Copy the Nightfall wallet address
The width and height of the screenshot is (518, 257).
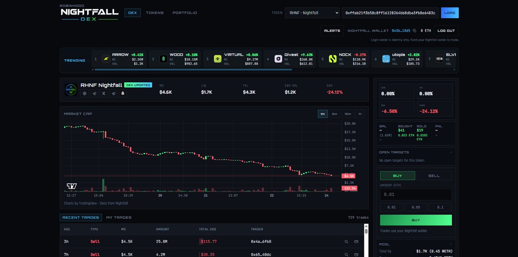coord(414,31)
